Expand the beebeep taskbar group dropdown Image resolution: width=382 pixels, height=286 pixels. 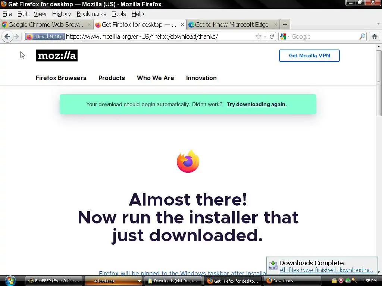[139, 281]
